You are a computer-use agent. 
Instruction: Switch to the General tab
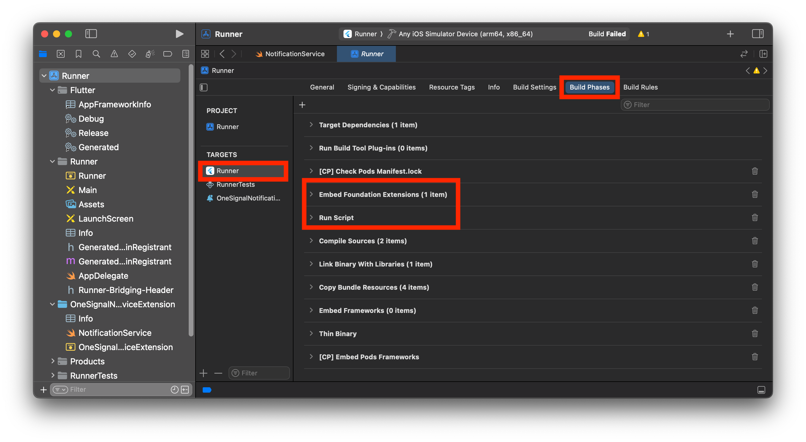[322, 87]
